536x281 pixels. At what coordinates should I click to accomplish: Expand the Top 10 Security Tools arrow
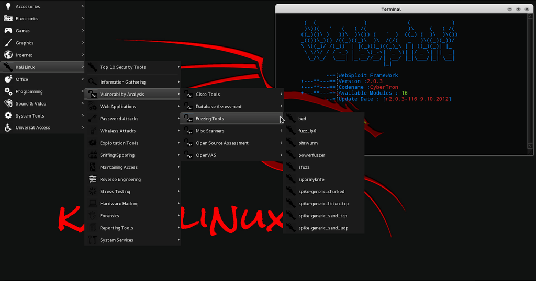point(178,67)
